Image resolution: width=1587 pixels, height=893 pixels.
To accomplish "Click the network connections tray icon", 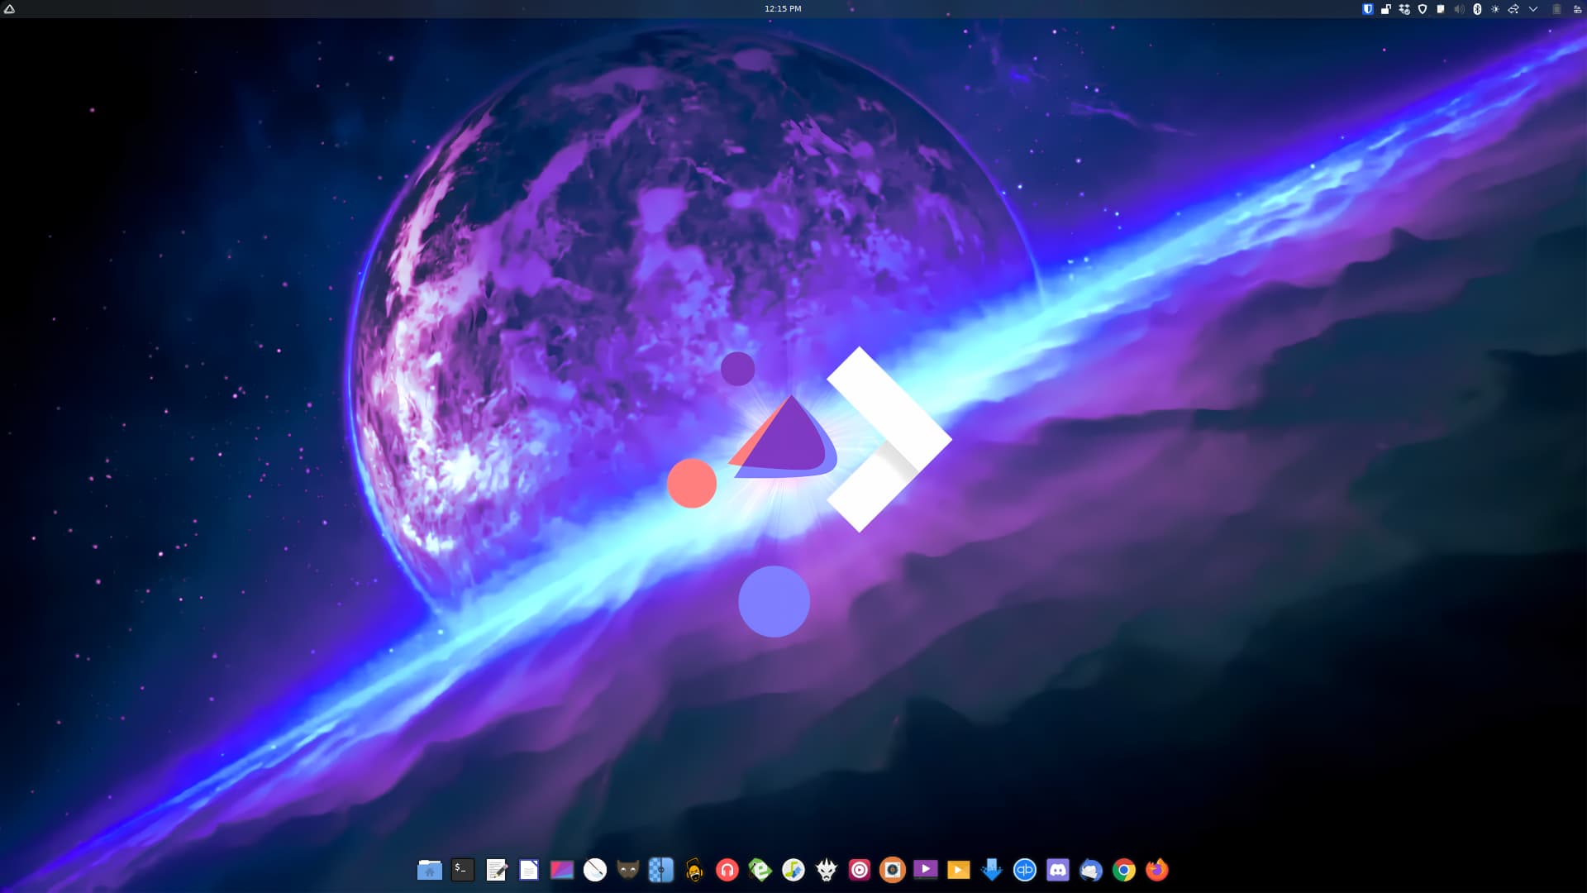I will (x=1513, y=9).
